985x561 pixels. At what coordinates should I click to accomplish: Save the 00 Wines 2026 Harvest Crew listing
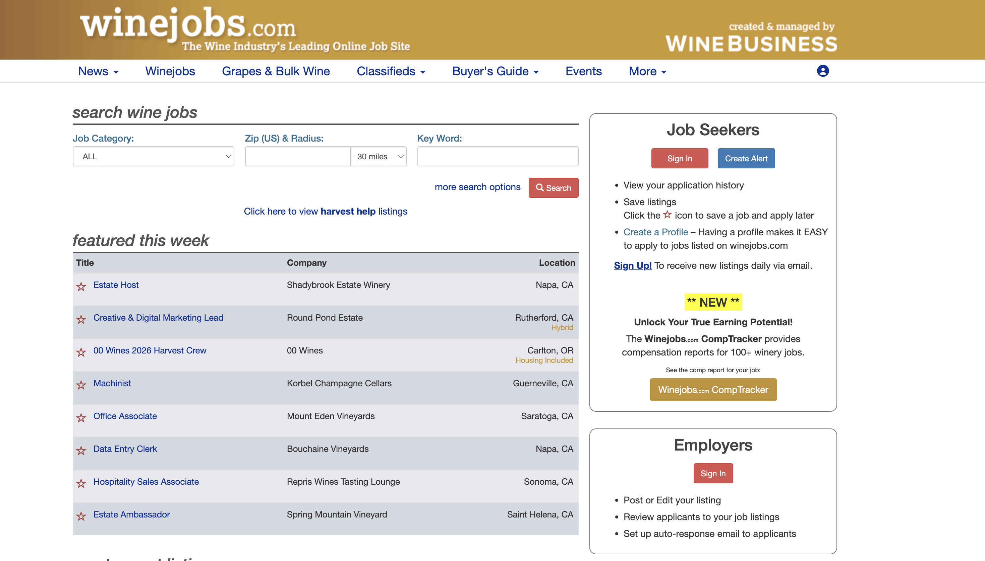(81, 352)
